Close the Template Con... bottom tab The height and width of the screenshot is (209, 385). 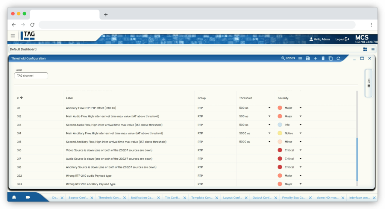217,198
